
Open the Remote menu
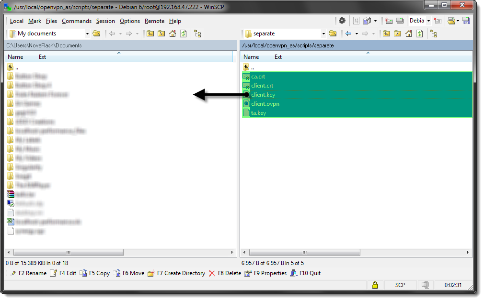154,21
